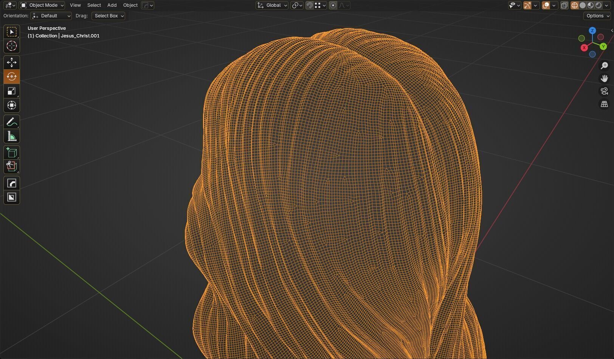
Task: Click the pan view hand icon
Action: tap(604, 78)
